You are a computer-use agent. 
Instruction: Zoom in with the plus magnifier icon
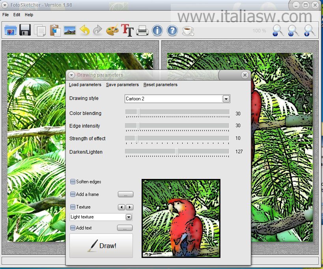310,30
